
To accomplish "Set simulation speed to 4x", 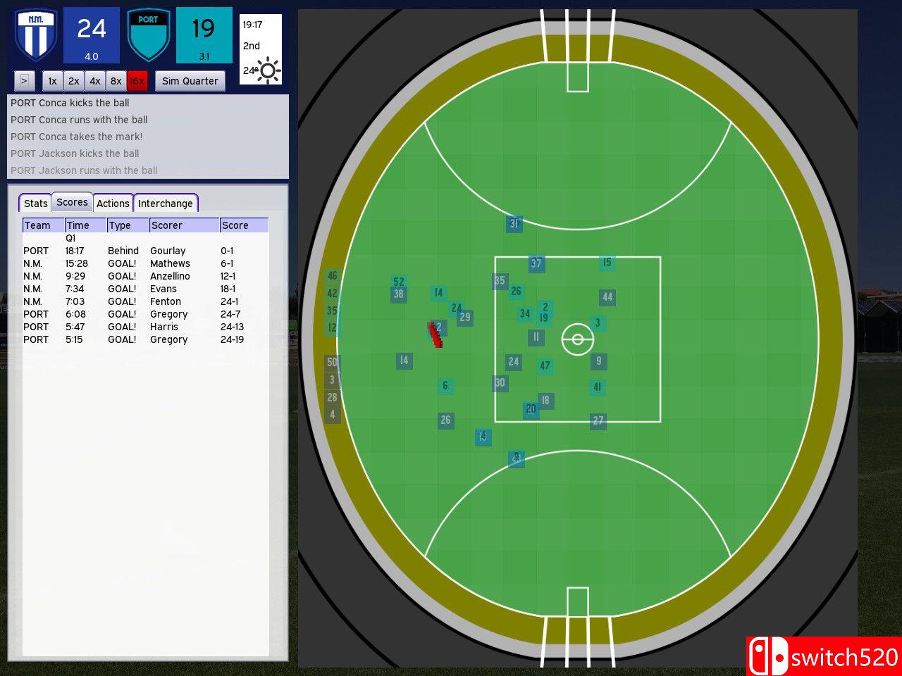I will 94,81.
